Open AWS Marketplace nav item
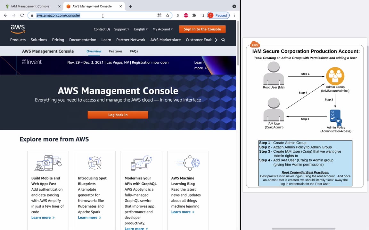Screen dimensions: 369x230 [165, 40]
